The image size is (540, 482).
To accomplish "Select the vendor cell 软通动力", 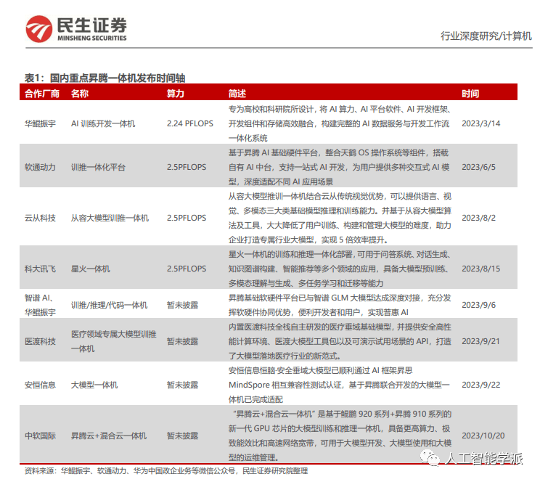I will tap(40, 167).
